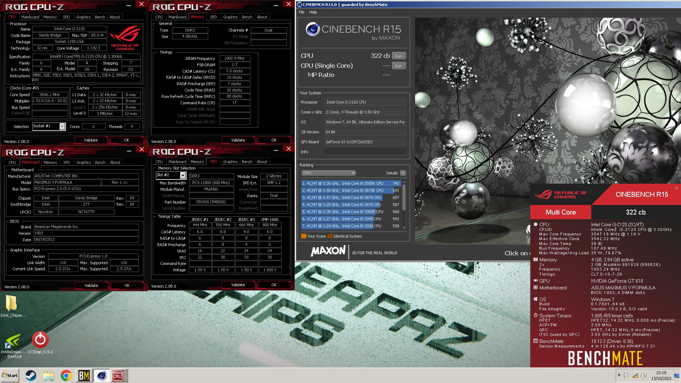Show hidden tray icons arrow

pyautogui.click(x=619, y=375)
